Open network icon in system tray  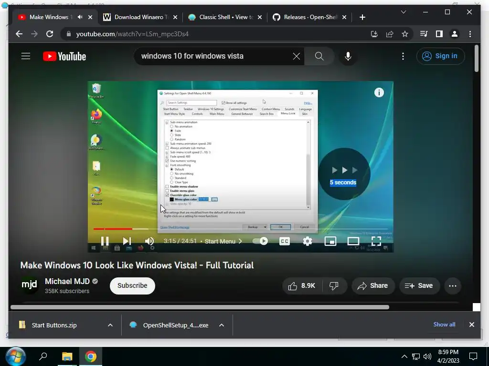[416, 356]
